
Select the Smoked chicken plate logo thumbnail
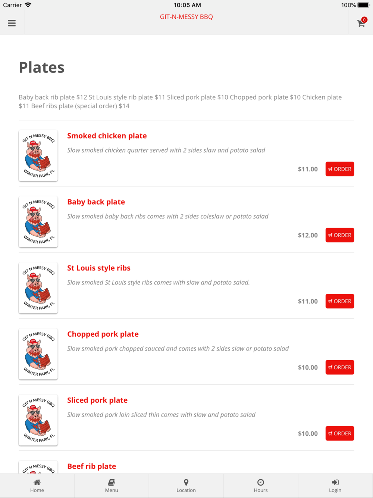38,156
